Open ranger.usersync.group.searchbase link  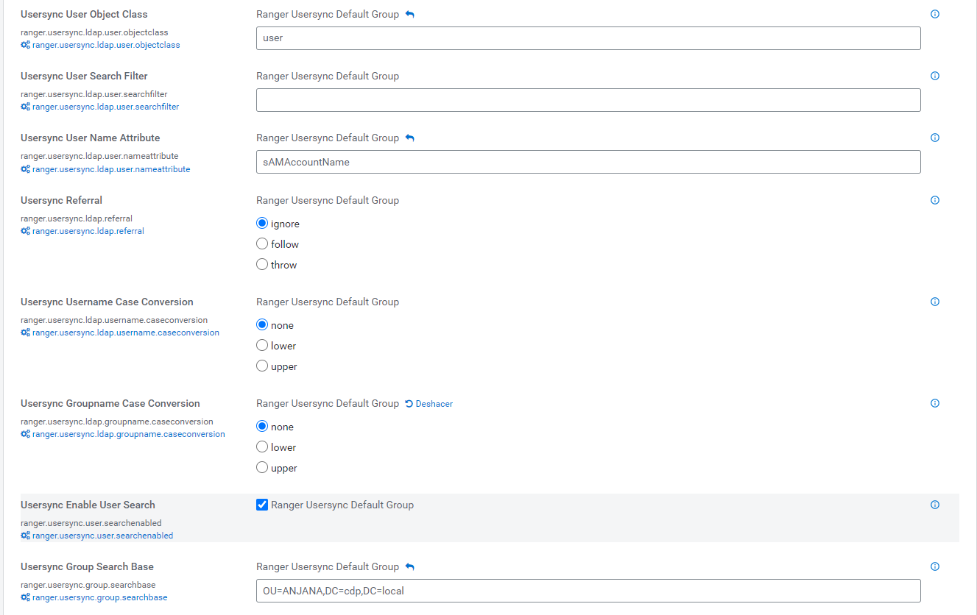(99, 597)
